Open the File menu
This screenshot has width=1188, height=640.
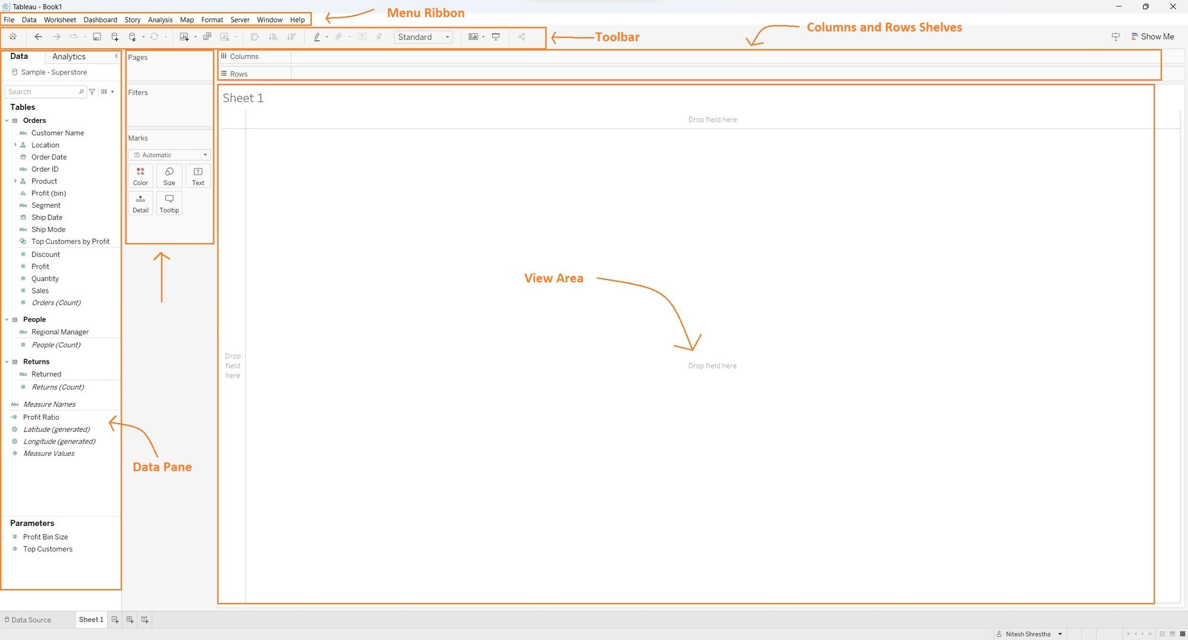tap(9, 20)
